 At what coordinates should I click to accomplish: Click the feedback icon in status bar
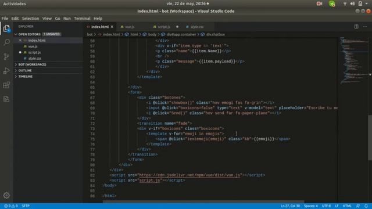(358, 206)
